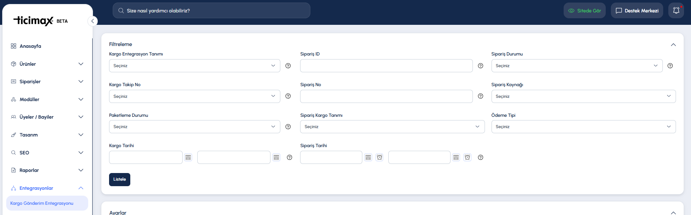Screen dimensions: 691x215
Task: Open calendar for Sipariş Tarihi start date
Action: point(368,157)
